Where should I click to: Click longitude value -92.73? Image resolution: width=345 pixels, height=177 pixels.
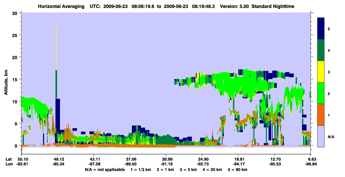[x=202, y=164]
